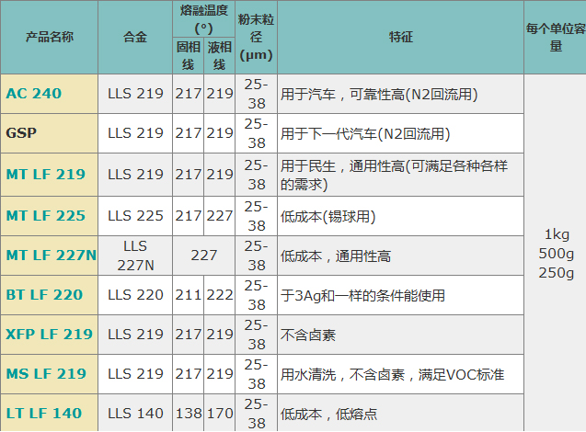Open the XFP LF 219 product link
This screenshot has width=586, height=432.
coord(49,335)
